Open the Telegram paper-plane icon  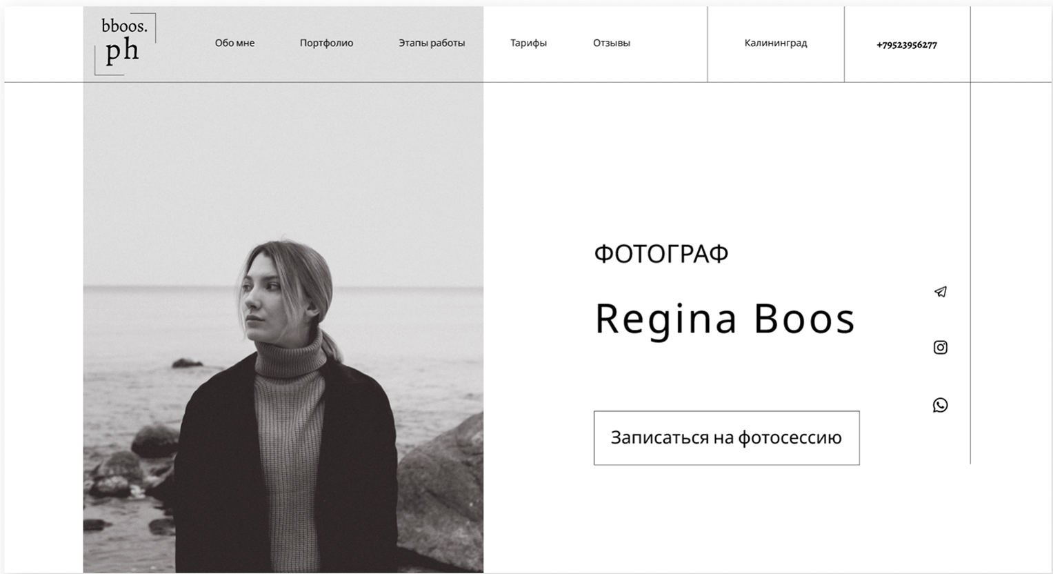[x=941, y=292]
